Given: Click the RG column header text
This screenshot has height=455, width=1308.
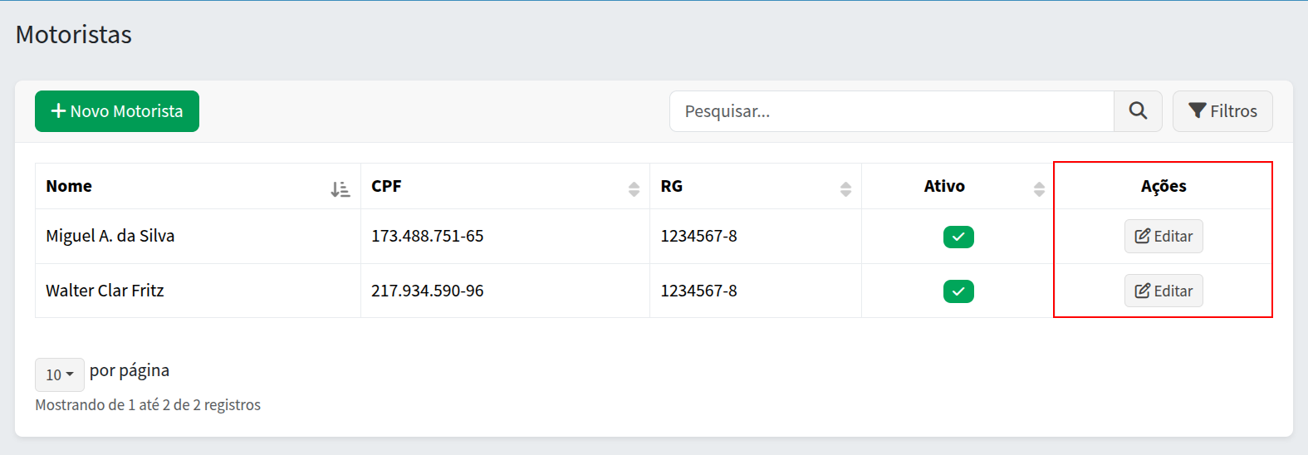Looking at the screenshot, I should pos(671,186).
